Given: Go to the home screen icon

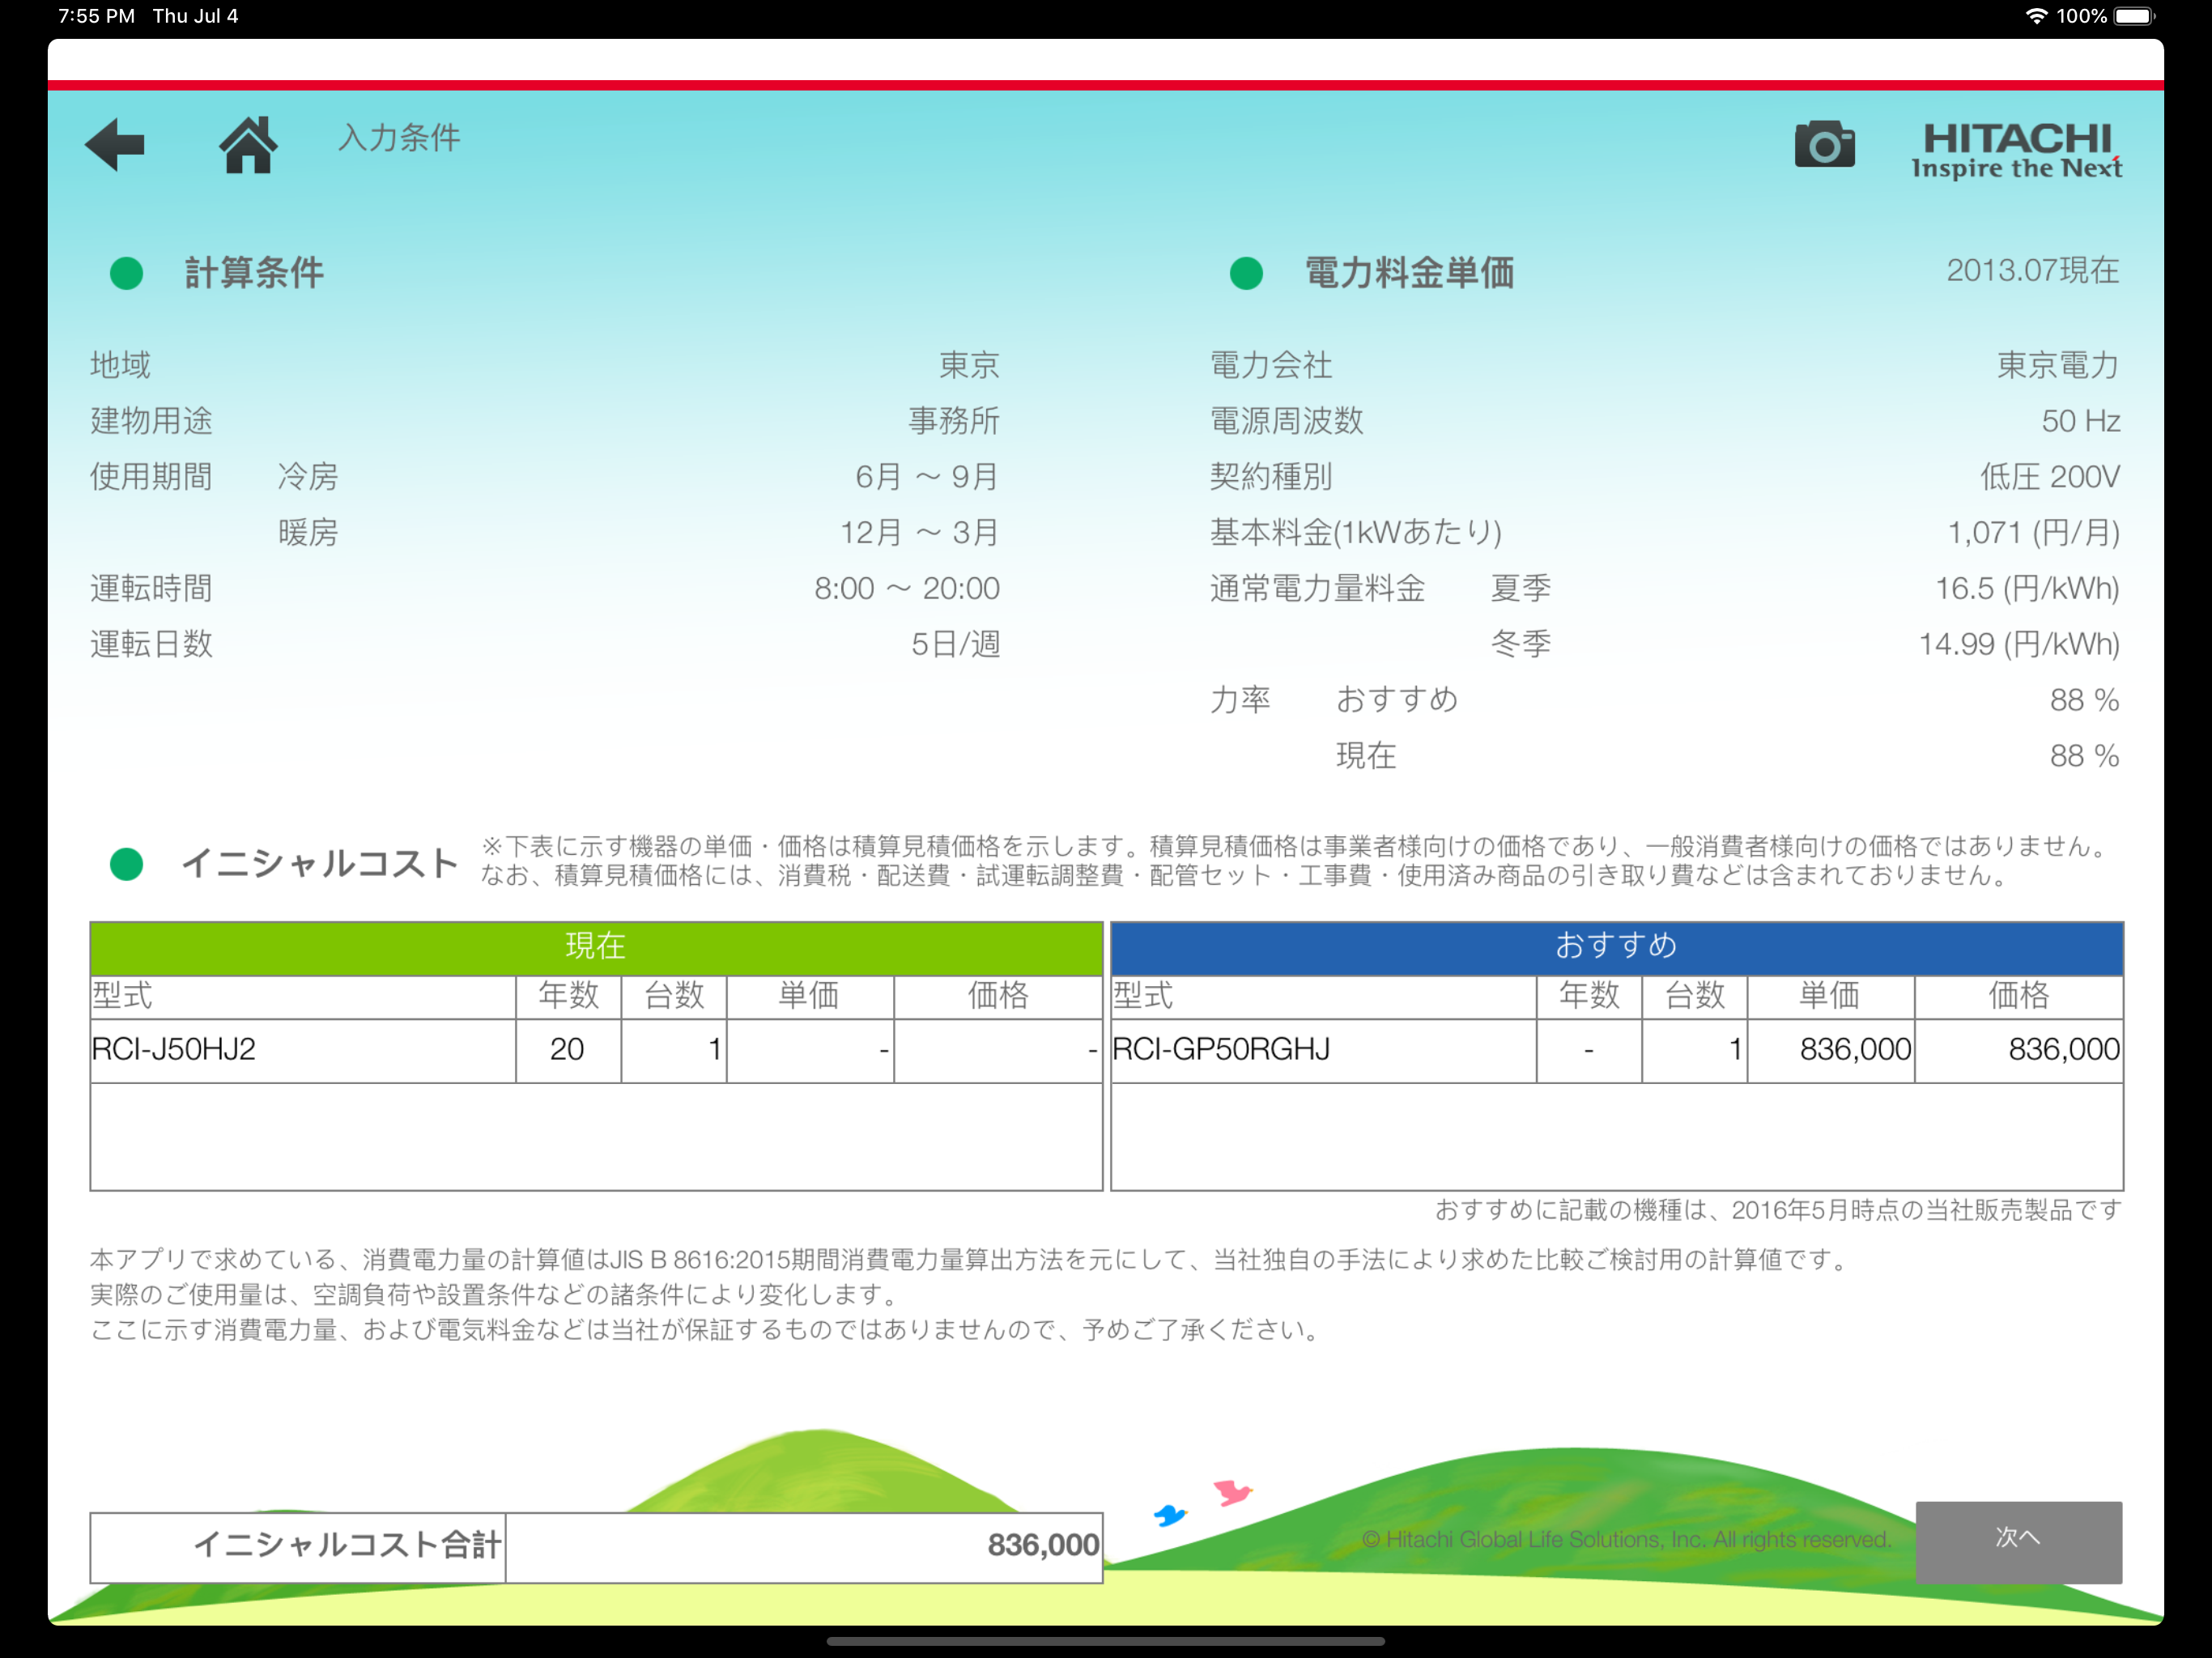Looking at the screenshot, I should pos(248,145).
